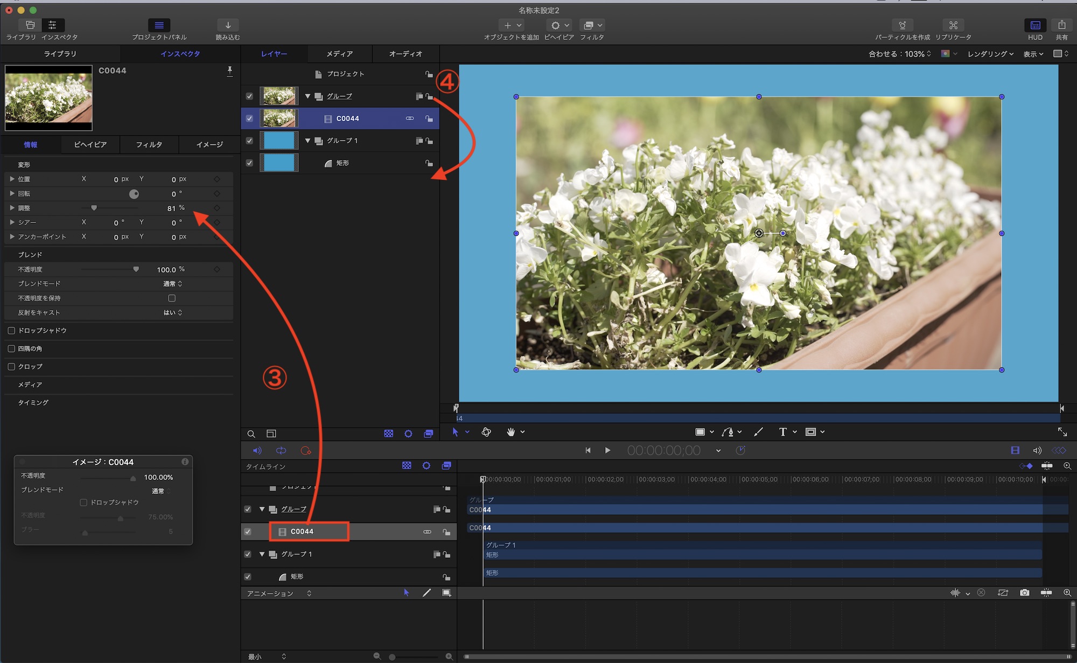Expand the 位置 position disclosure triangle

tap(12, 179)
